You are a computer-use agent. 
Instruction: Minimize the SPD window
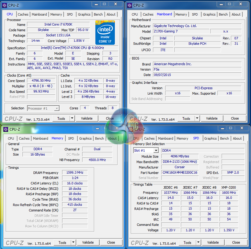222,128
